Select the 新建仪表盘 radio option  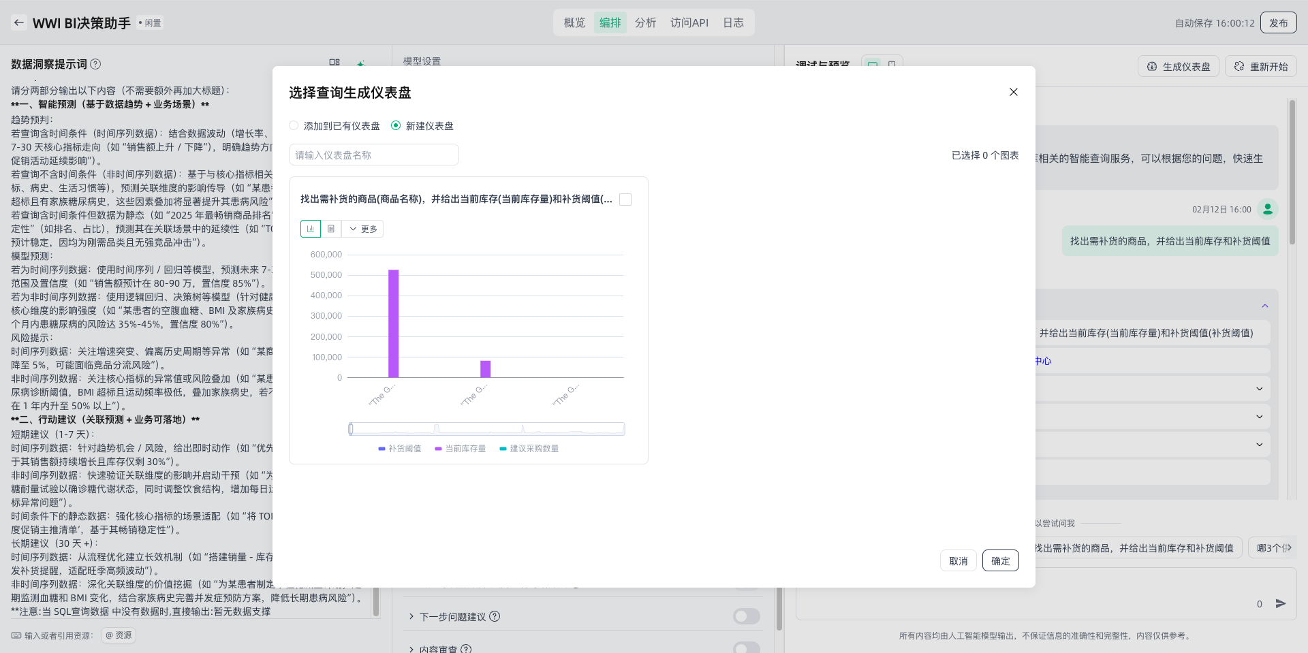point(396,126)
